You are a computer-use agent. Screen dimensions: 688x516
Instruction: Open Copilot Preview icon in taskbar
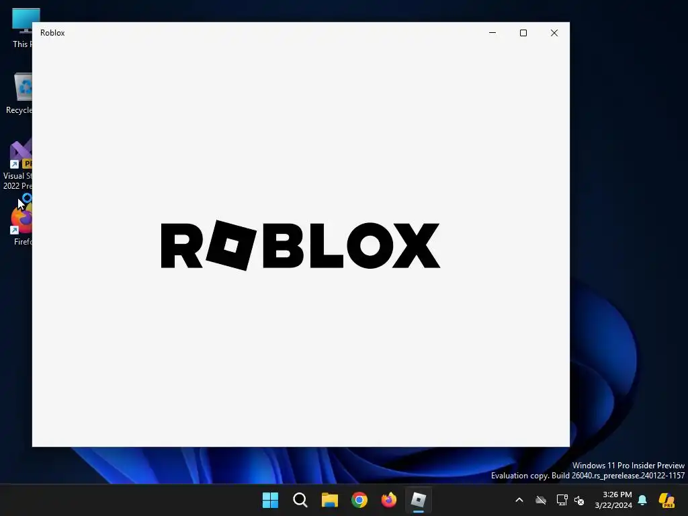pos(666,500)
